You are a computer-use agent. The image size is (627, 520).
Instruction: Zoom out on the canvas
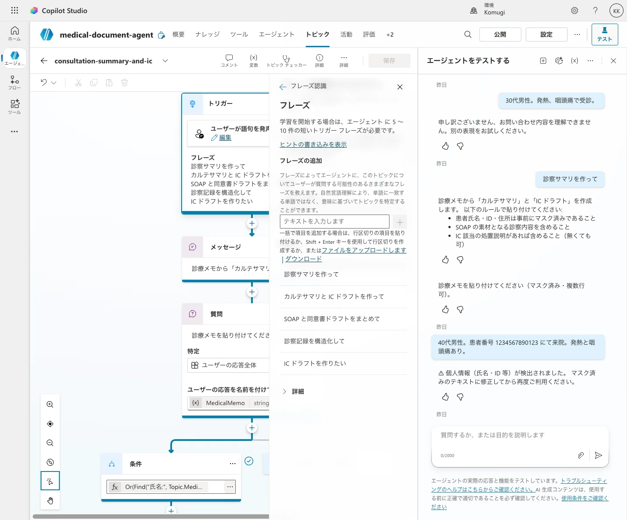pos(50,443)
